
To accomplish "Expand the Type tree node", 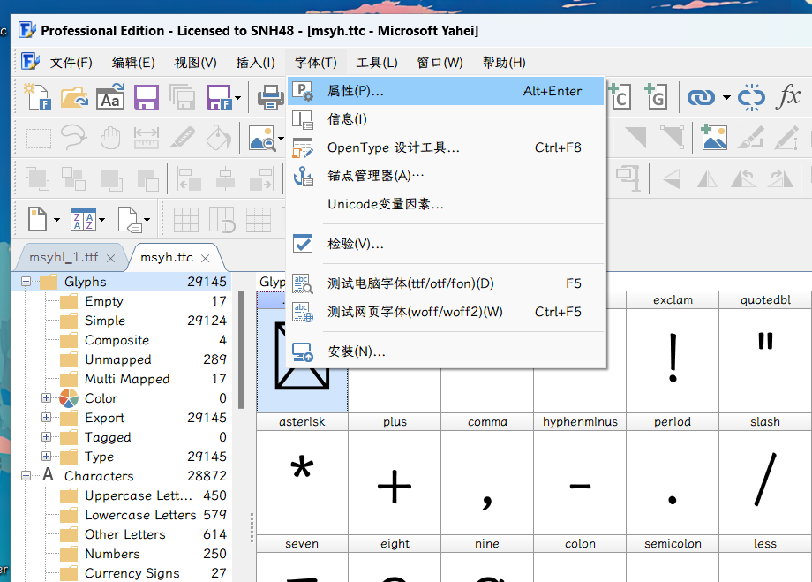I will [x=46, y=456].
